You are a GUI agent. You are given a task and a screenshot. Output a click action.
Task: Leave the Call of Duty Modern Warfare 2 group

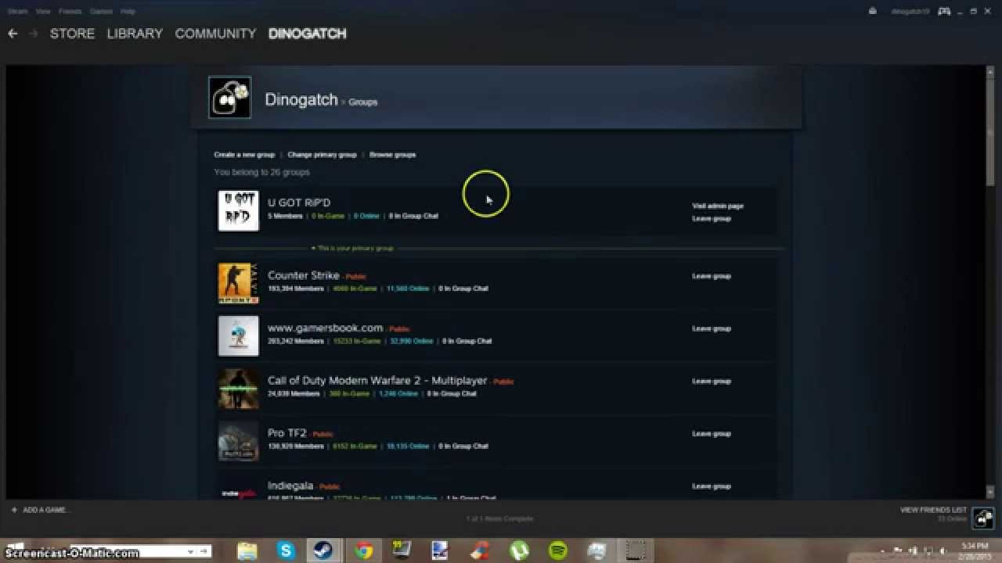(712, 381)
